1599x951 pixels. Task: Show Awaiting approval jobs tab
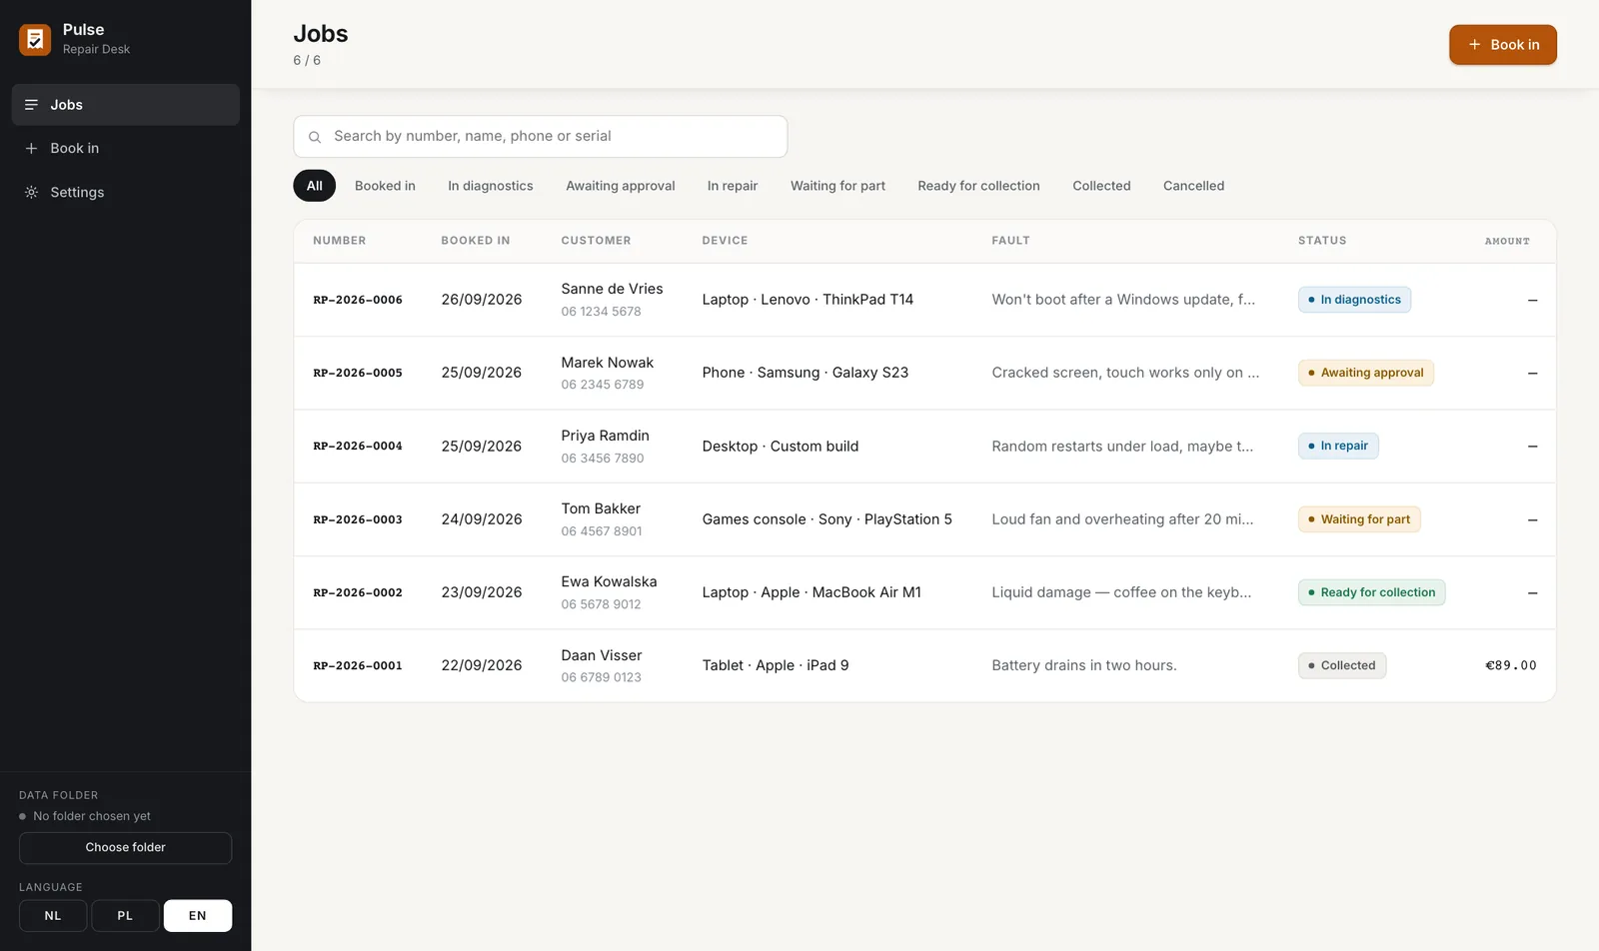(x=621, y=186)
